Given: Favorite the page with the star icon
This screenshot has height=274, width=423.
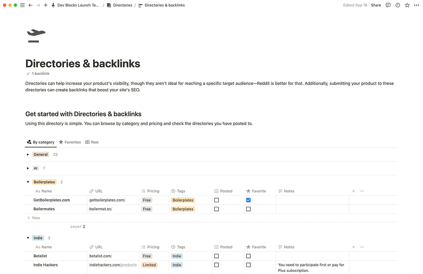Looking at the screenshot, I should (x=407, y=5).
